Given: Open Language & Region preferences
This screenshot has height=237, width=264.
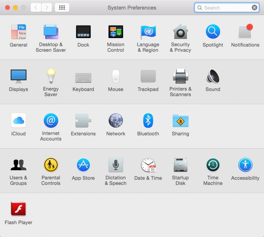Looking at the screenshot, I should [x=148, y=32].
